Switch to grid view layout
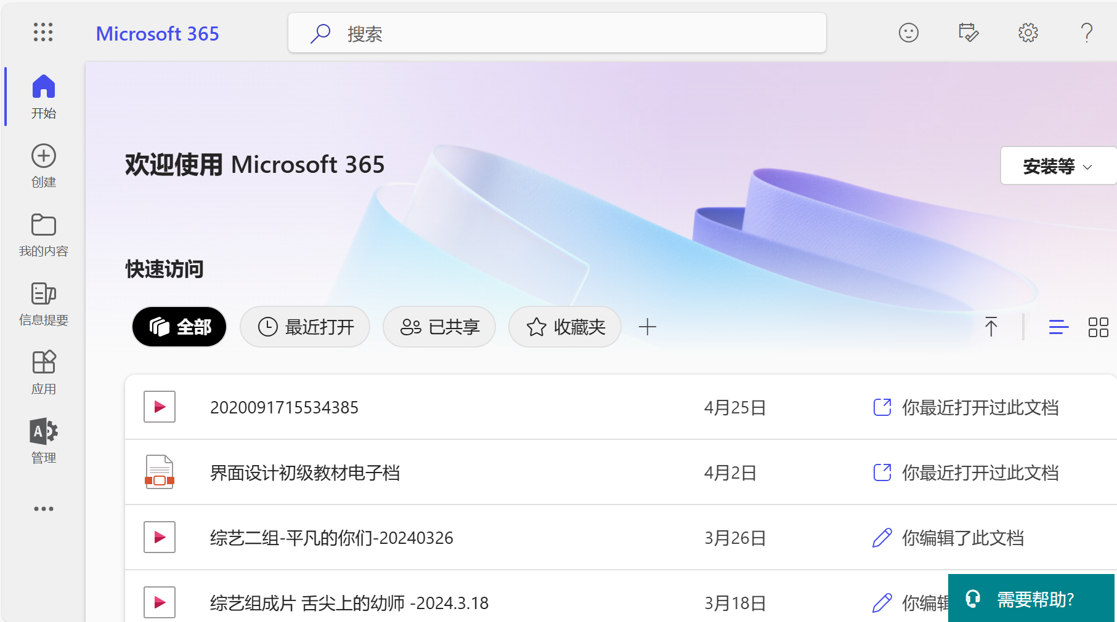The width and height of the screenshot is (1117, 622). click(x=1098, y=327)
